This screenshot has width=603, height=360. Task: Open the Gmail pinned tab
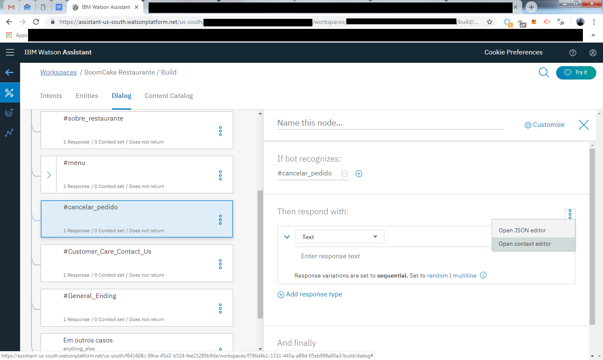11,7
